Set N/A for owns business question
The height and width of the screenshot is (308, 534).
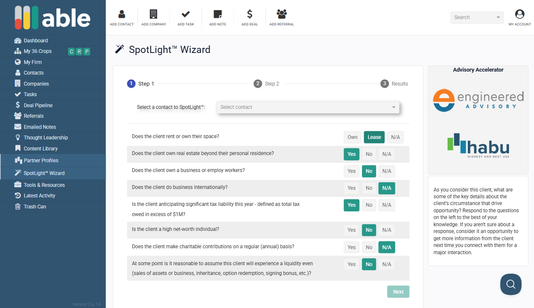point(387,171)
